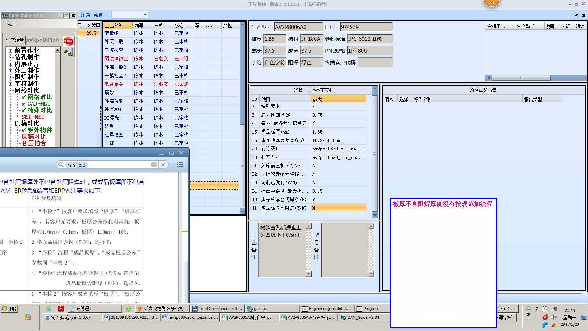Switch to Engineering Toolkit in the taskbar
This screenshot has height=331, width=588.
tap(327, 309)
